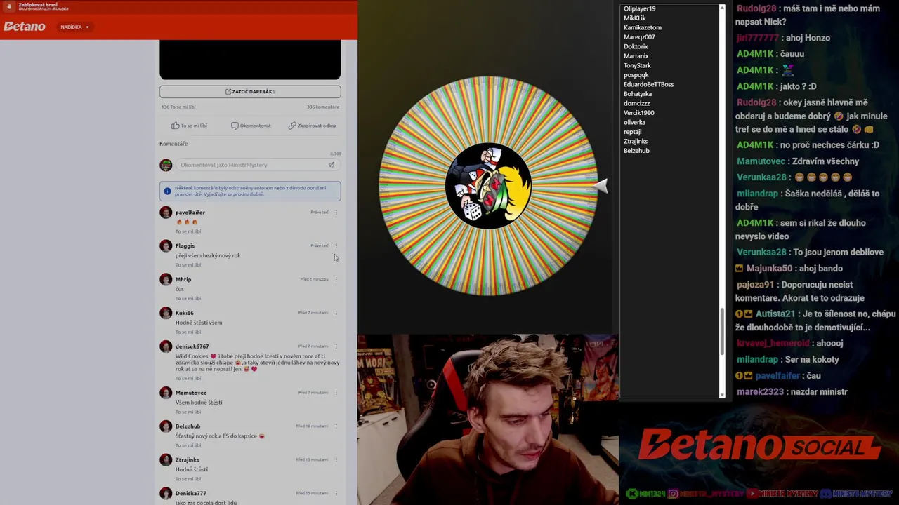The height and width of the screenshot is (505, 899).
Task: Click krvavej_hemeroid username in chat
Action: pos(773,343)
